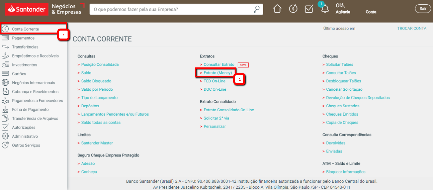Open Conheça link
The height and width of the screenshot is (190, 433).
click(89, 172)
